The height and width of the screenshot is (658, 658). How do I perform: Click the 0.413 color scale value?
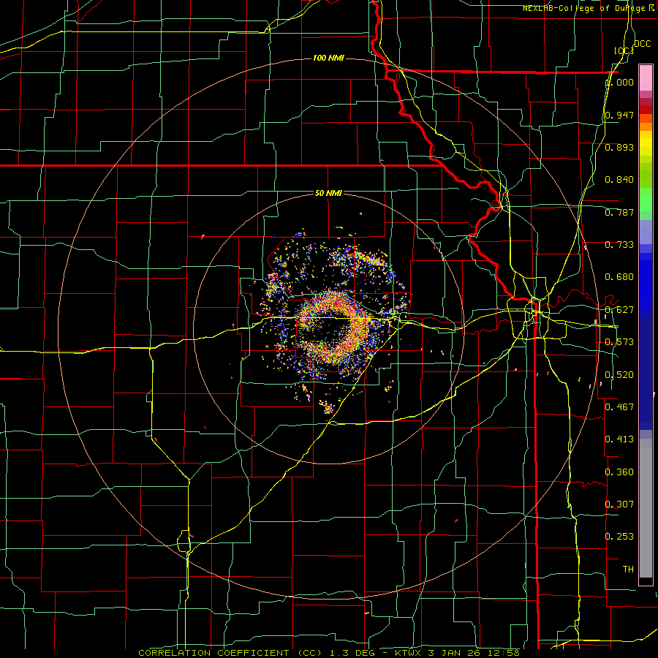(619, 439)
